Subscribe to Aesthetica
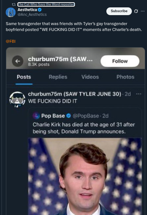147x215 pixels. [119, 11]
